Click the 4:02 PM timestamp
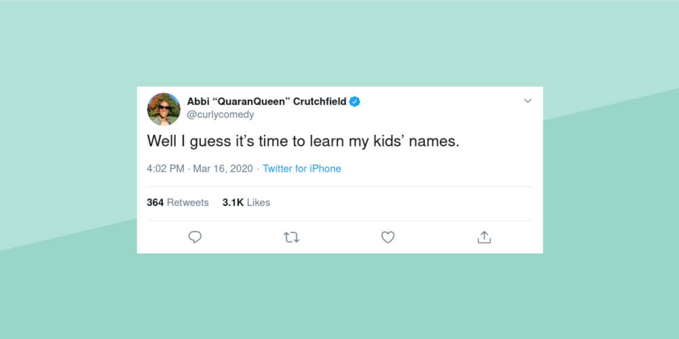This screenshot has height=339, width=679. 165,169
